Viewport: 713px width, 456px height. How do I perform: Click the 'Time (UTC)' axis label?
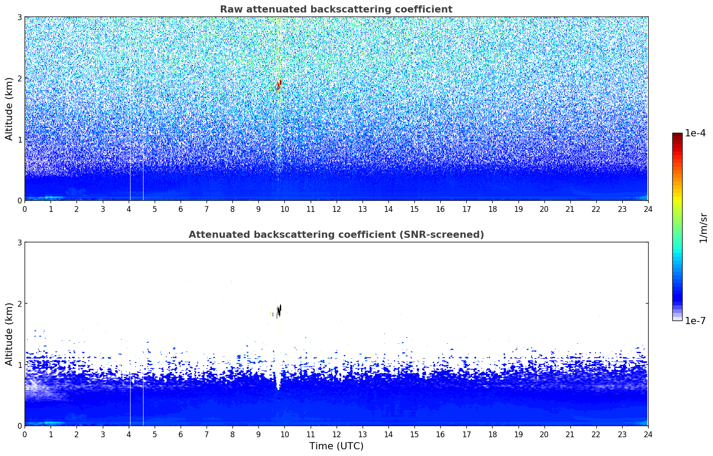(336, 446)
